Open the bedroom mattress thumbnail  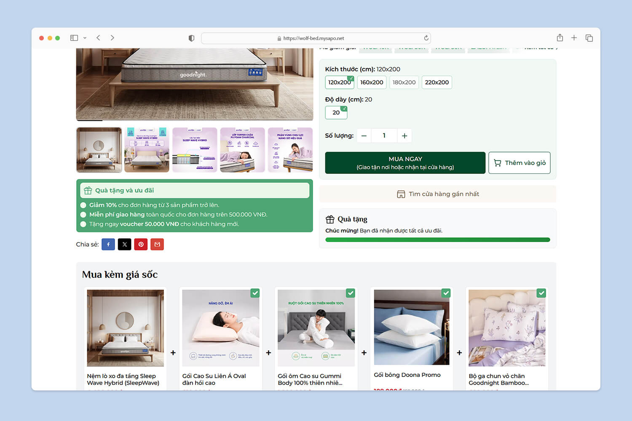99,150
